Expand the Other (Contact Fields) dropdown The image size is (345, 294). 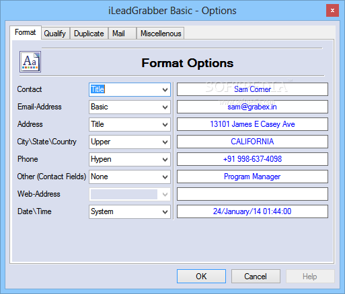(x=130, y=177)
